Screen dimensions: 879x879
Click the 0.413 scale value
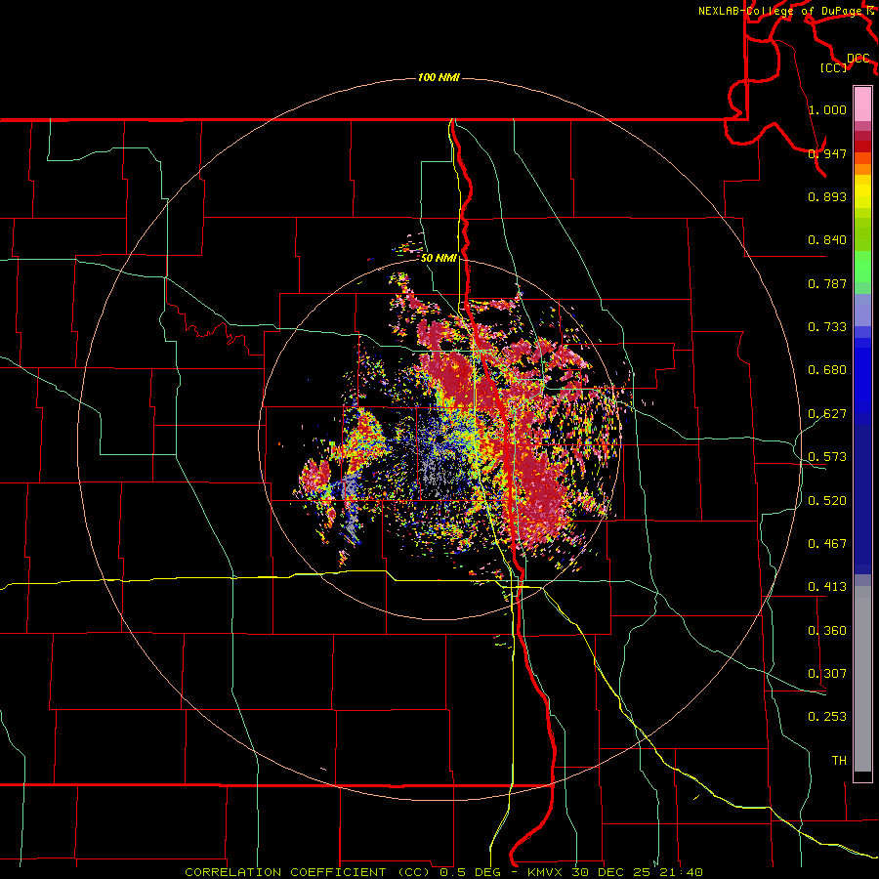click(x=827, y=587)
